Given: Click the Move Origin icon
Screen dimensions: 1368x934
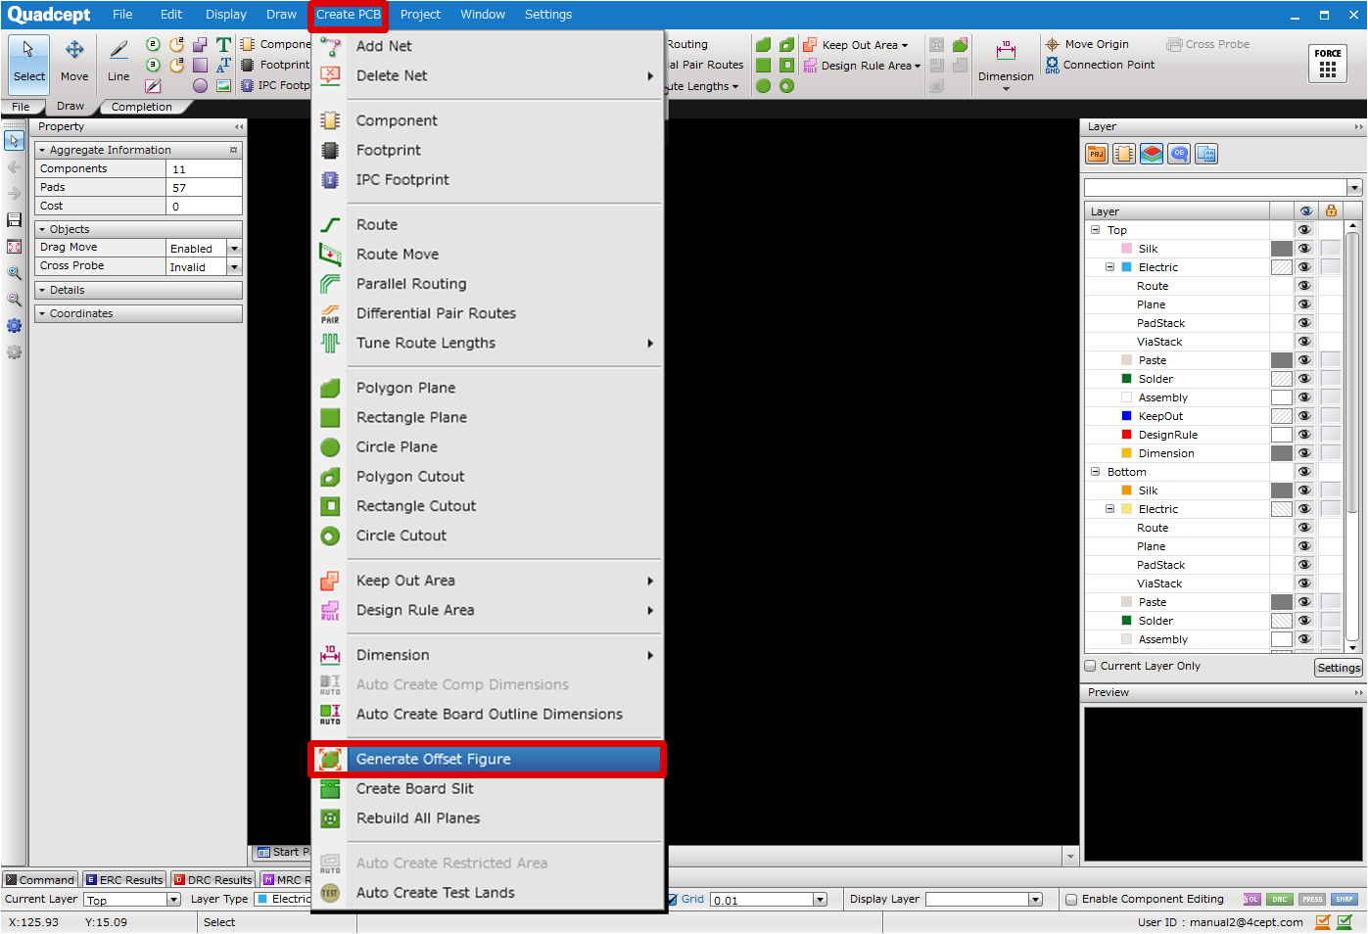Looking at the screenshot, I should [1053, 44].
